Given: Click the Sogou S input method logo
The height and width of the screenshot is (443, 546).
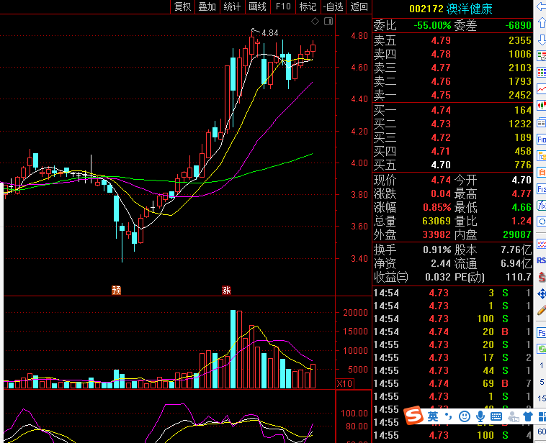Looking at the screenshot, I should click(413, 416).
